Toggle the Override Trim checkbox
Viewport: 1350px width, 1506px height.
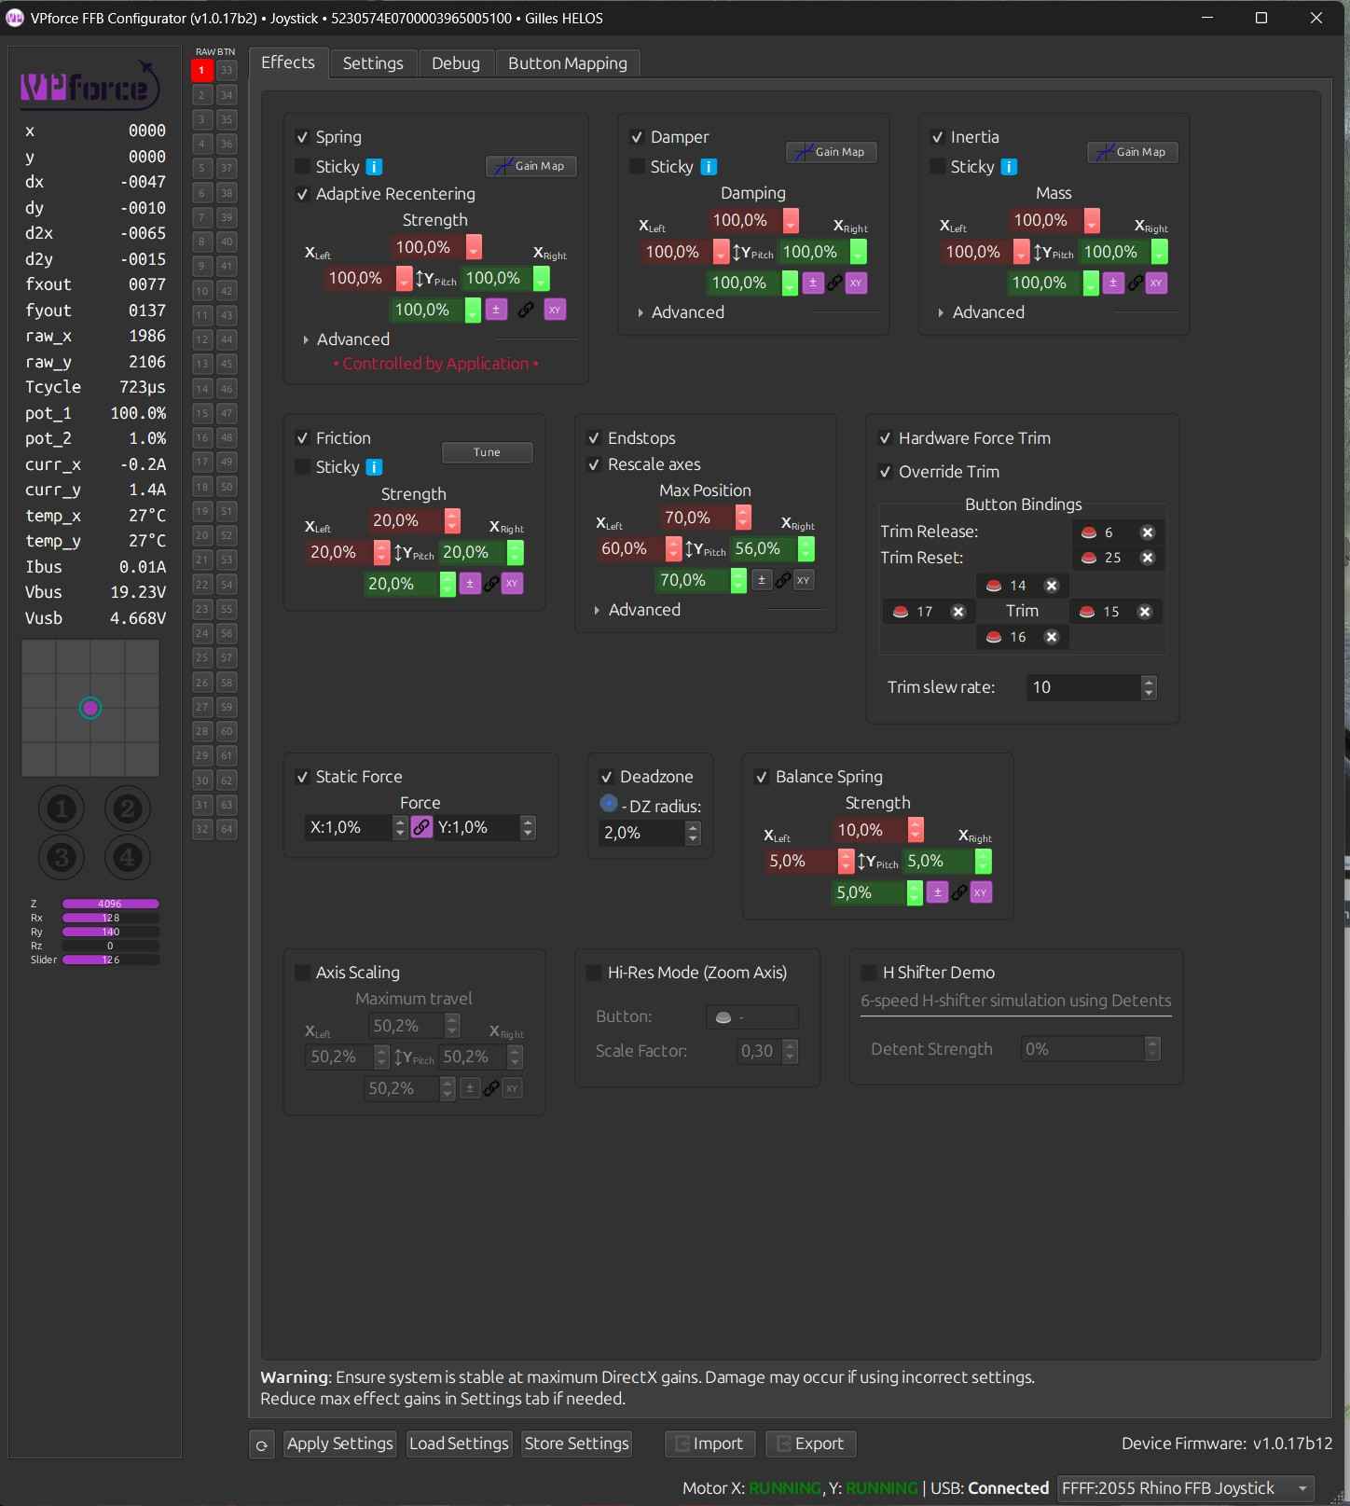[x=885, y=472]
